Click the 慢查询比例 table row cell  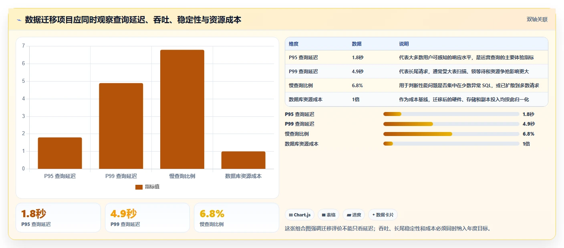pos(301,86)
